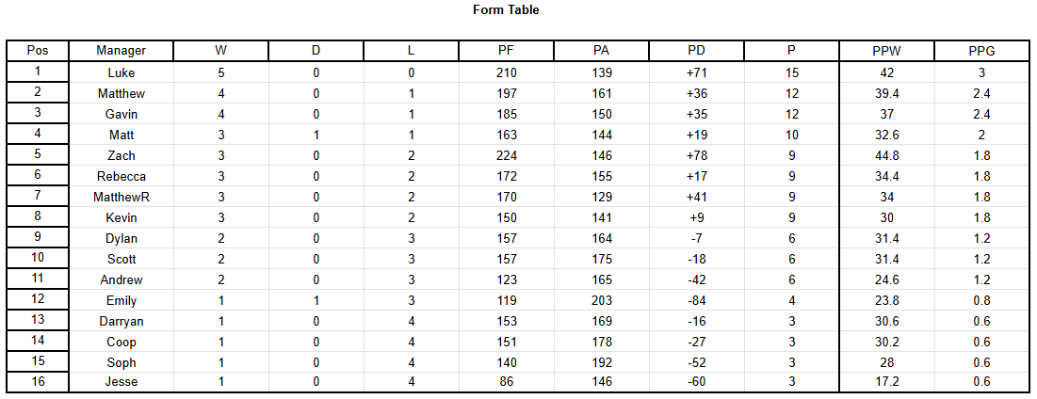Viewport: 1037px width, 399px height.
Task: Select the Manager column header
Action: [121, 51]
